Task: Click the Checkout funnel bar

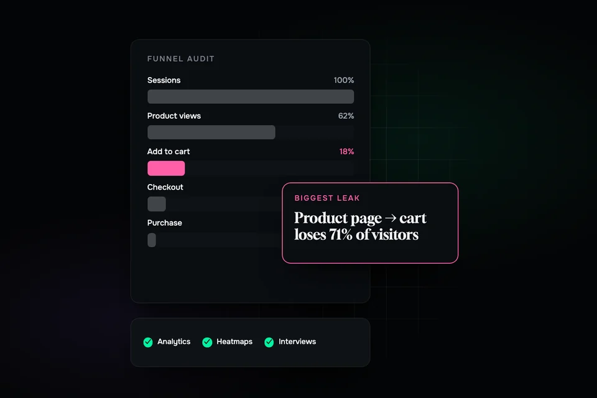Action: point(157,204)
